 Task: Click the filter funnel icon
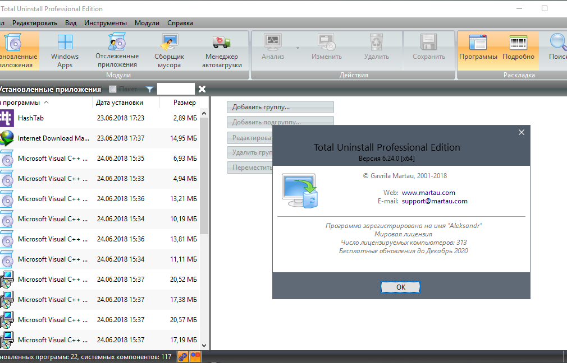point(149,89)
